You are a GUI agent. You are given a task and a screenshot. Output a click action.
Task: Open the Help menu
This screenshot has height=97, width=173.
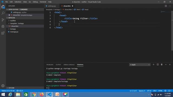pyautogui.click(x=50, y=2)
